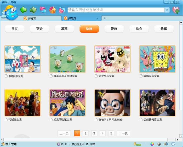Click the 上一页 previous page button

point(64,133)
